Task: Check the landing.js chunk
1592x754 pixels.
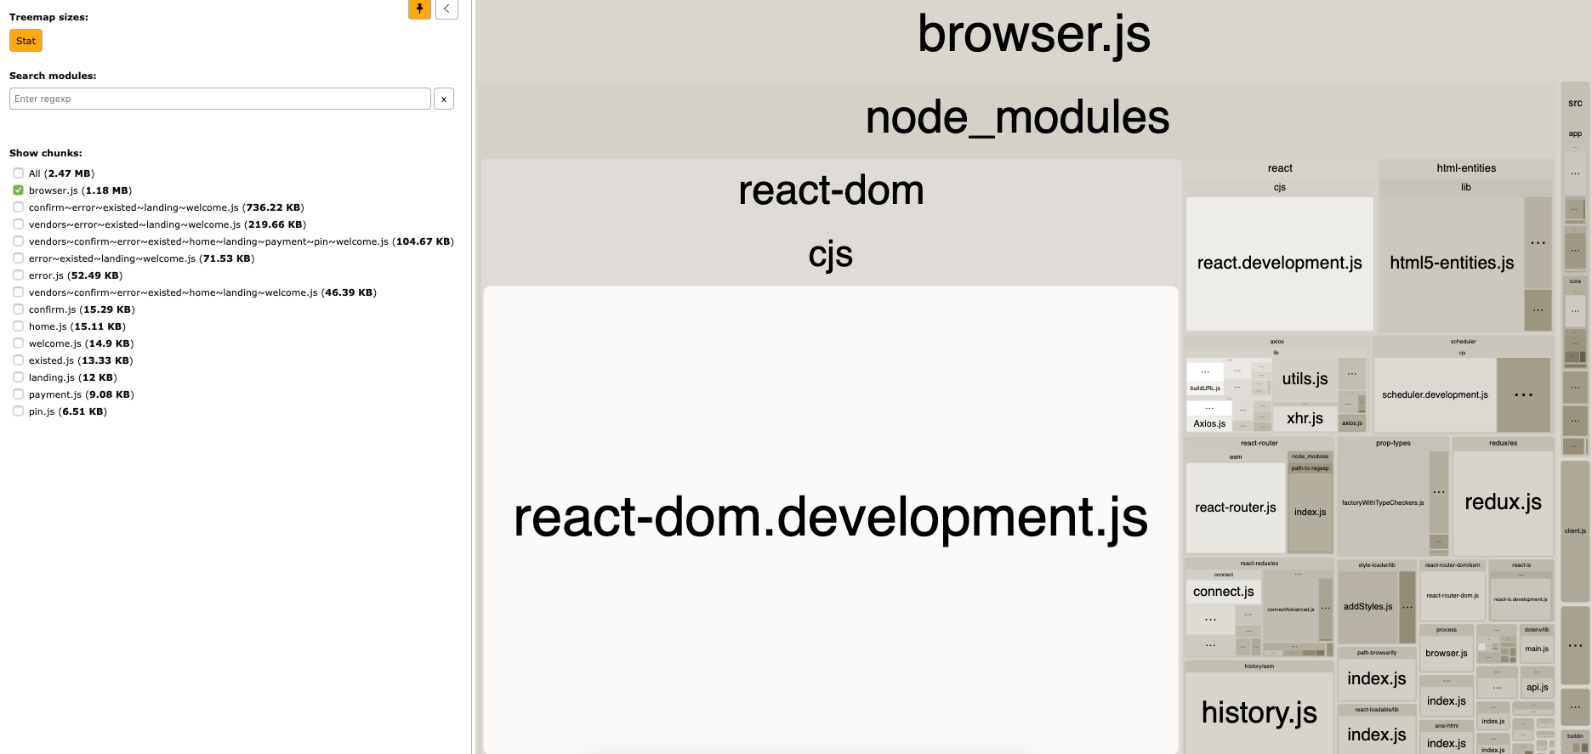Action: [x=18, y=377]
